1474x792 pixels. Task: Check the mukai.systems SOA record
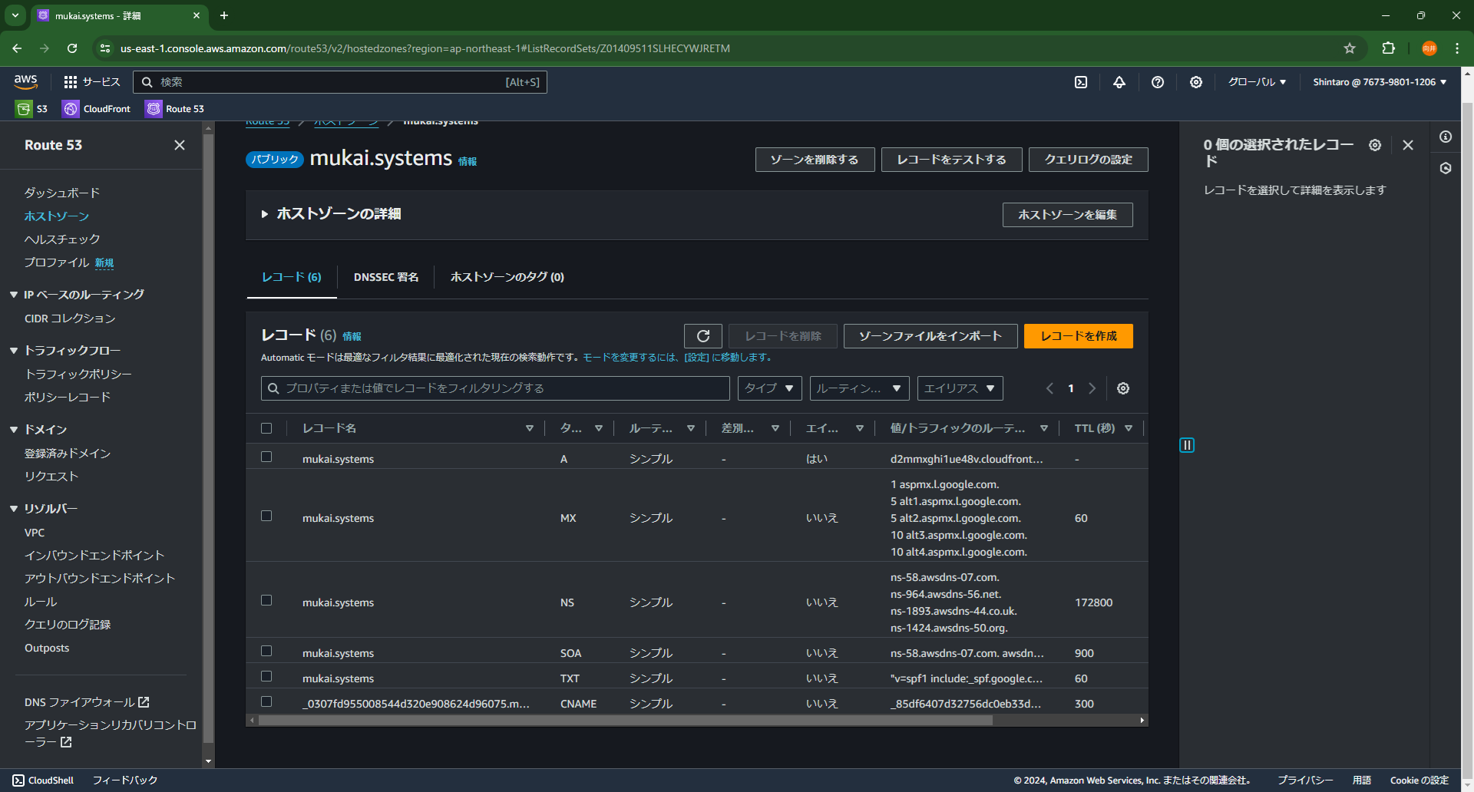(266, 651)
